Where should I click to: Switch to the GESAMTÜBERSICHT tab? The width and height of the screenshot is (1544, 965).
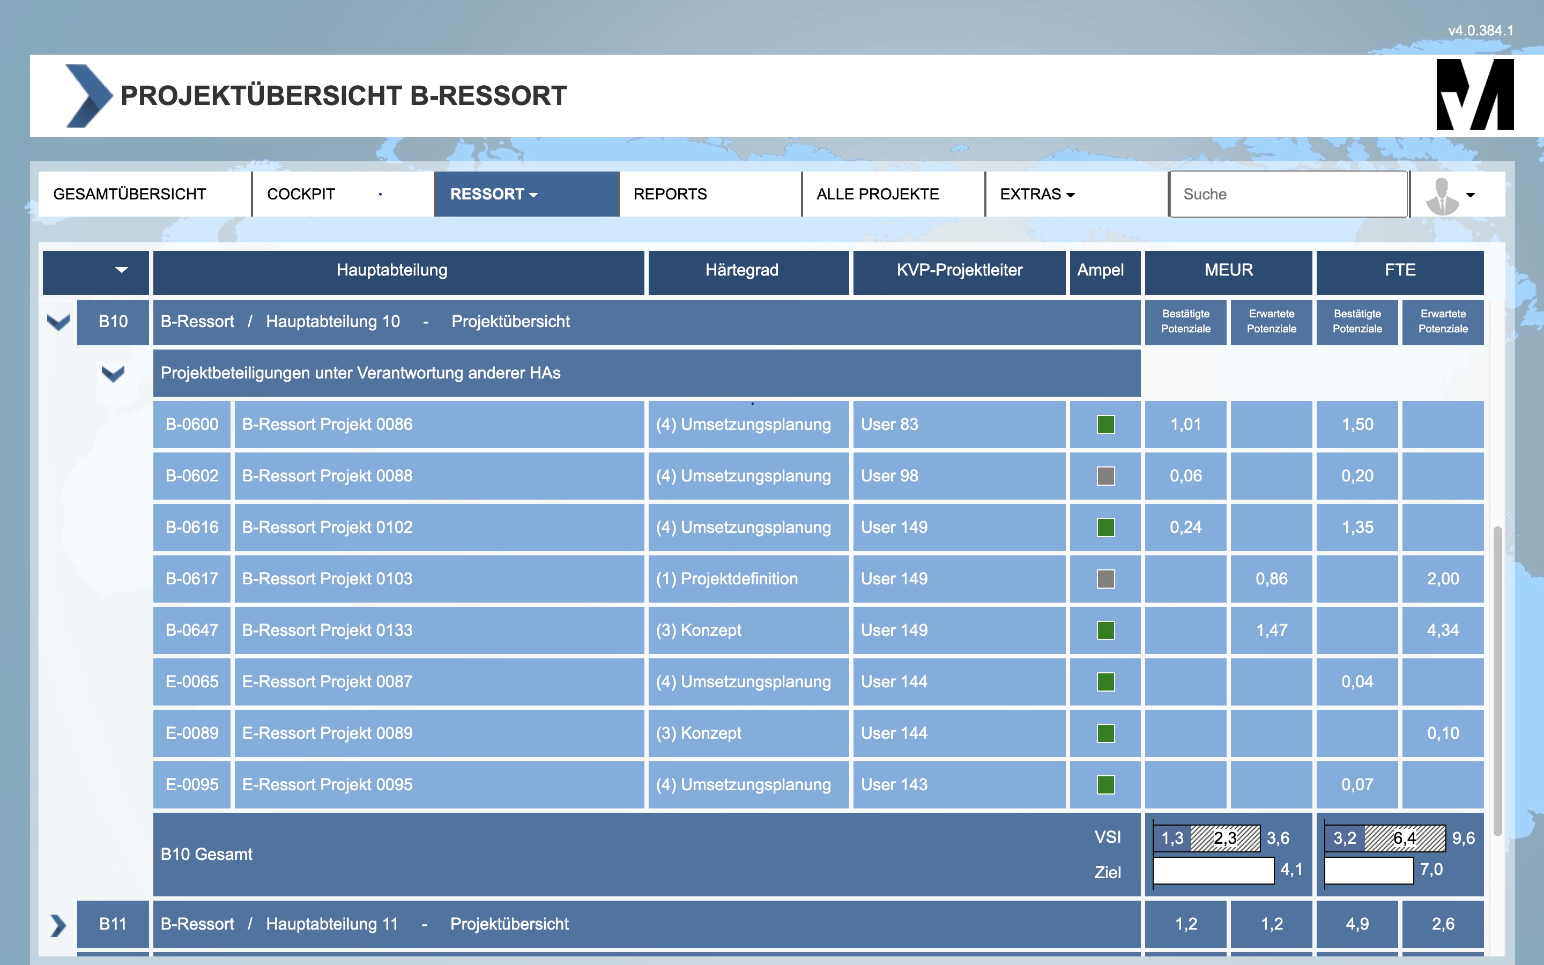(130, 194)
